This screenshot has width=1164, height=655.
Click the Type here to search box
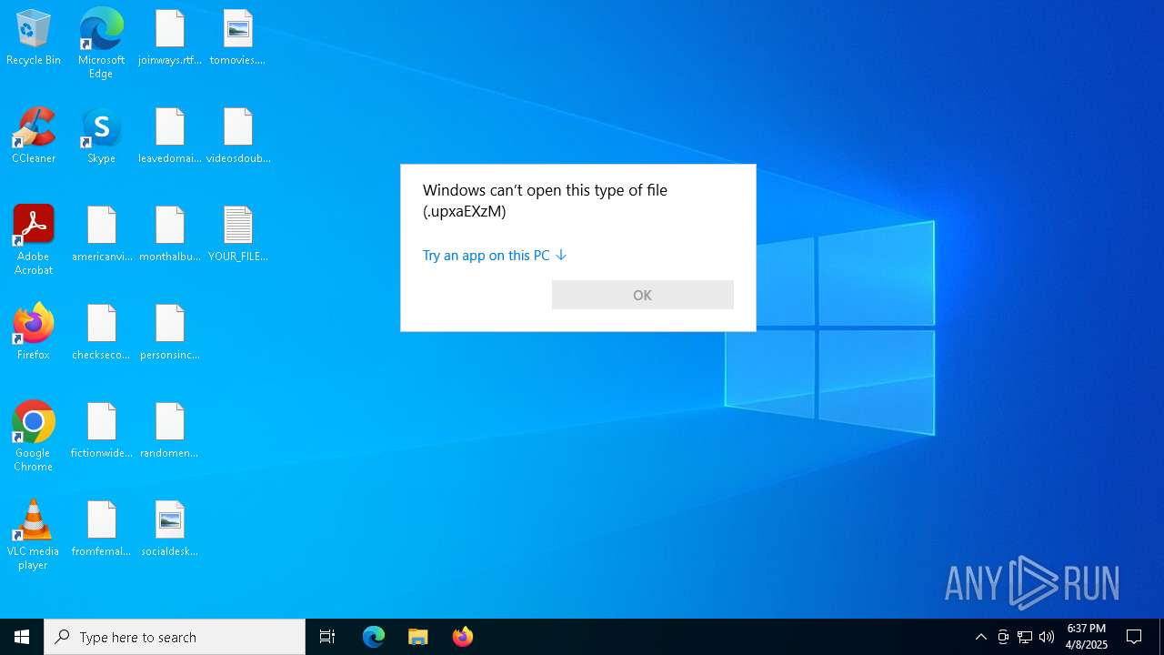click(175, 637)
